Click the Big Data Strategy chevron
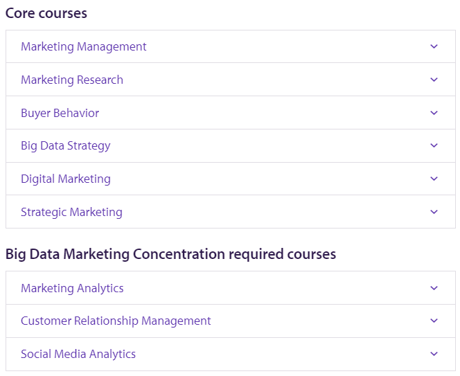Image resolution: width=460 pixels, height=376 pixels. 434,145
